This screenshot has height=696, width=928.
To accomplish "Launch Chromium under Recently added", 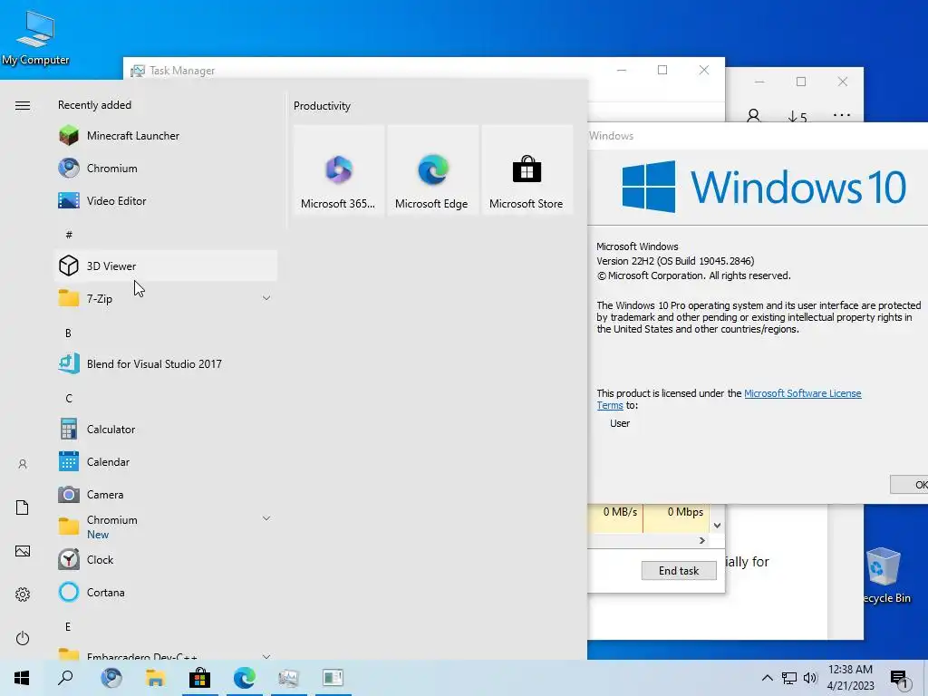I will click(x=166, y=168).
